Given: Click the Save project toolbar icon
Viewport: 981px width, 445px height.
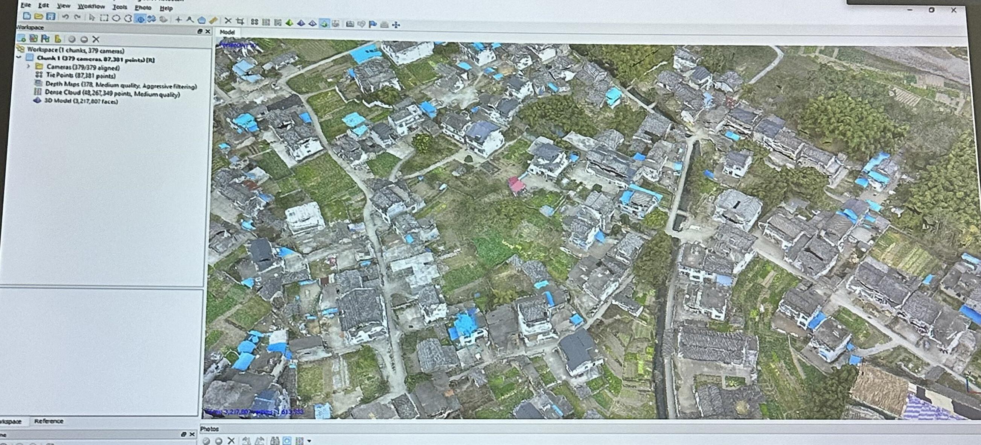Looking at the screenshot, I should coord(51,17).
